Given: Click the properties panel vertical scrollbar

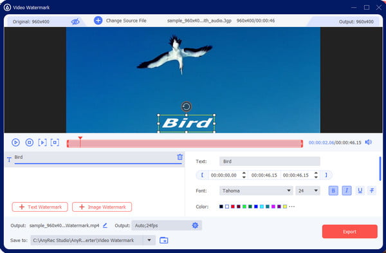Looking at the screenshot, I should point(380,169).
